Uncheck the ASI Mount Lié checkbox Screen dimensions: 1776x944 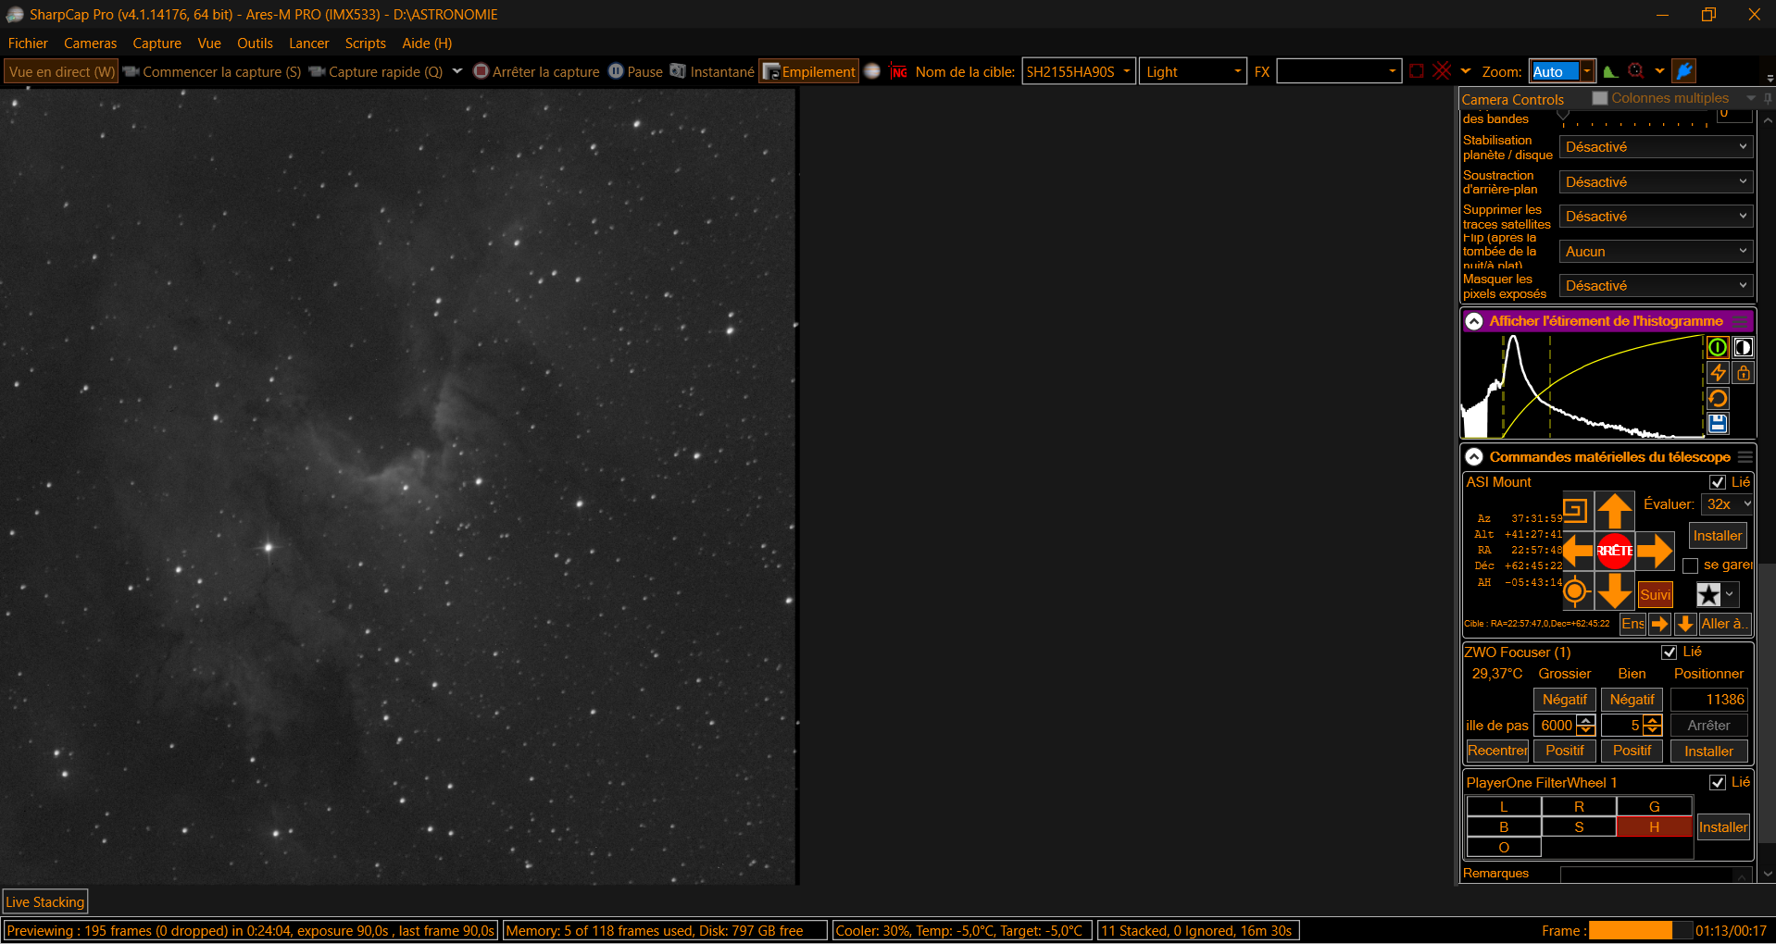(1718, 482)
